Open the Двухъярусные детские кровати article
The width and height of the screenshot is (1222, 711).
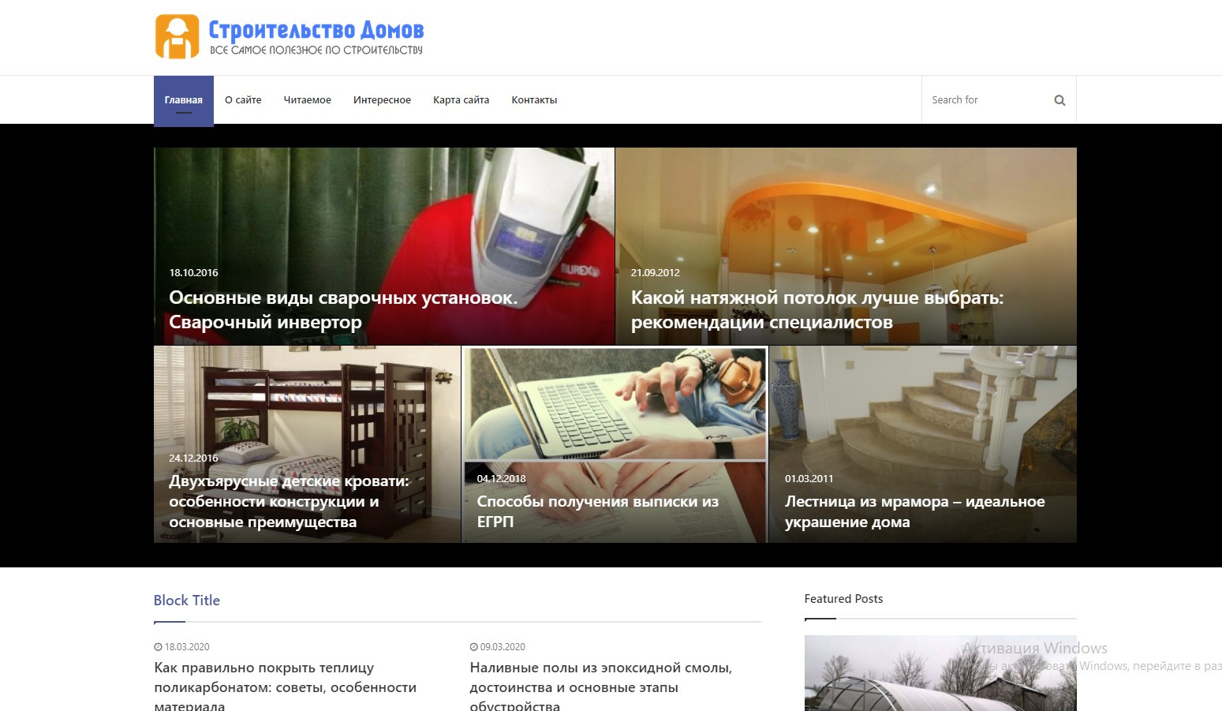point(289,501)
